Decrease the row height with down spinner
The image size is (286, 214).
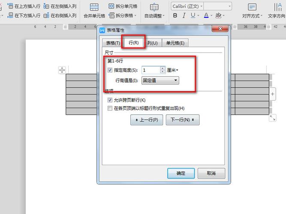(x=163, y=72)
